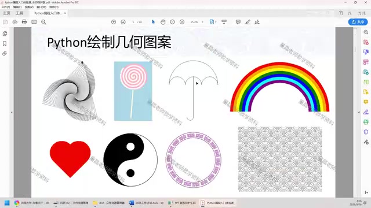Click the right pane search tools magnifier
Image resolution: width=371 pixels, height=208 pixels.
pos(366,32)
